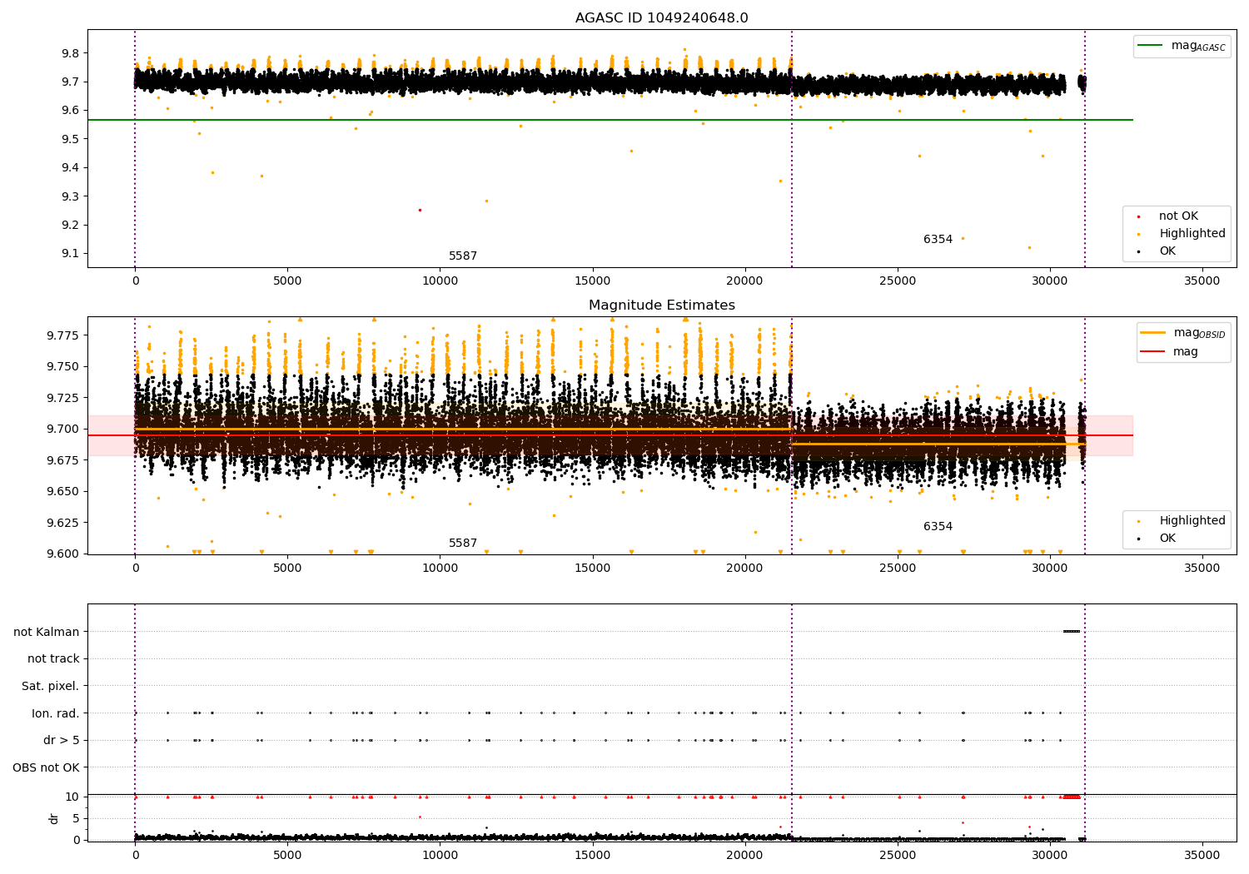
Task: Click the 'Magnitude Estimates' subplot title
Action: [x=661, y=305]
